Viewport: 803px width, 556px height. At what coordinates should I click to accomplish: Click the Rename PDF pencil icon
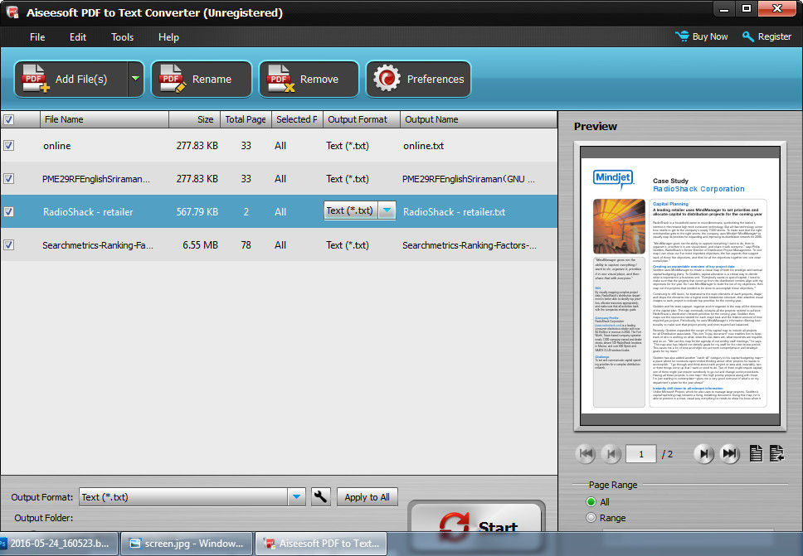[x=172, y=79]
